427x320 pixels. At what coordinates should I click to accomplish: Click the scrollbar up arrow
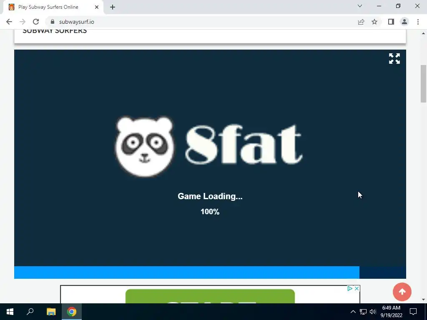(424, 33)
